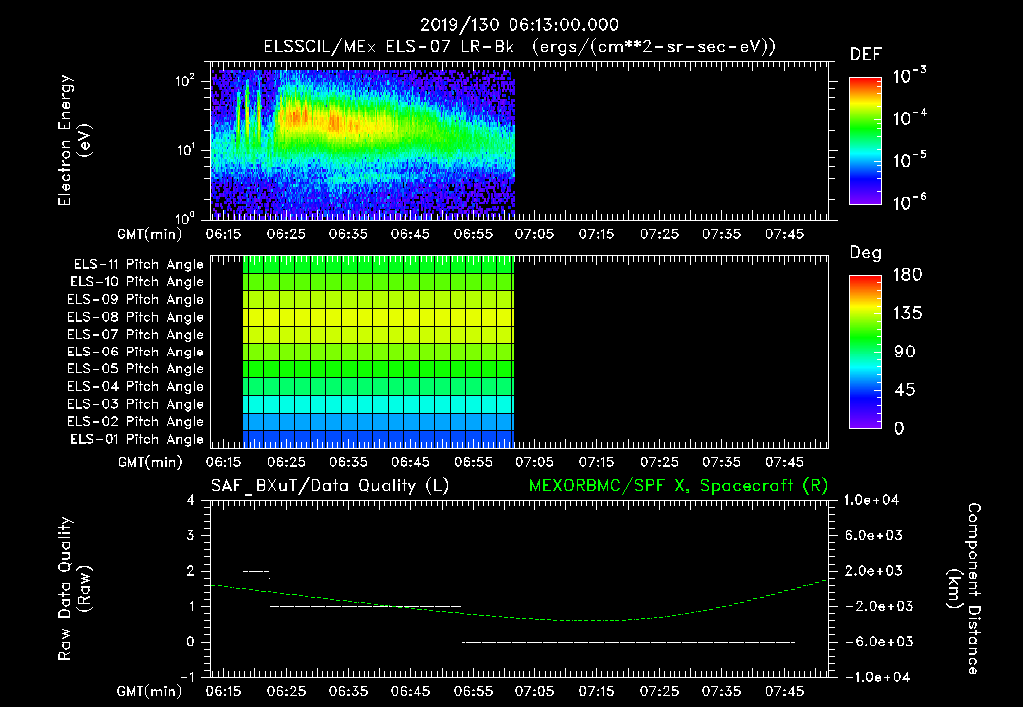Click the '135' tick on Deg color bar
The height and width of the screenshot is (707, 1023).
click(x=907, y=314)
